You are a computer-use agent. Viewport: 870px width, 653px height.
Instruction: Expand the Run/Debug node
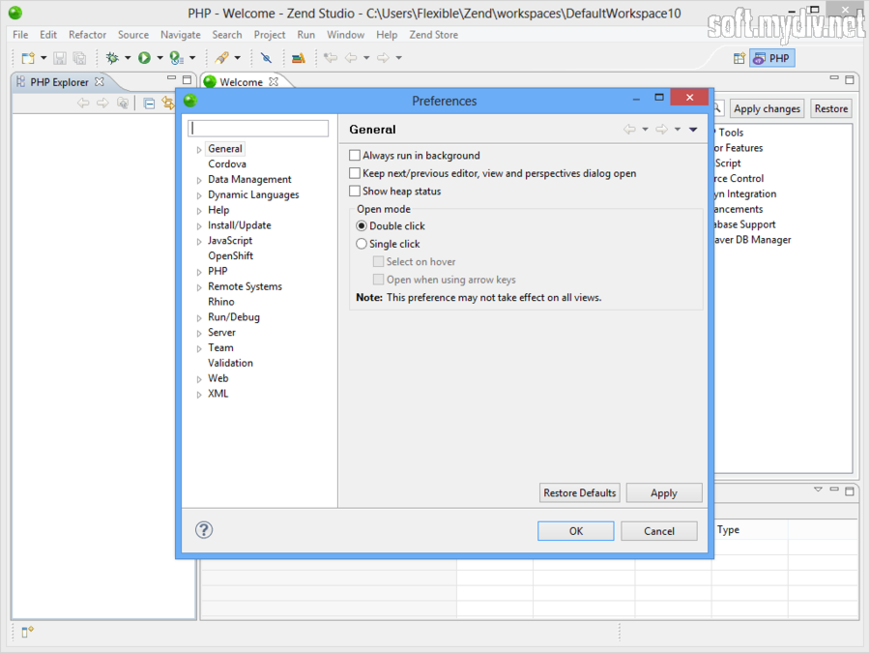tap(198, 317)
